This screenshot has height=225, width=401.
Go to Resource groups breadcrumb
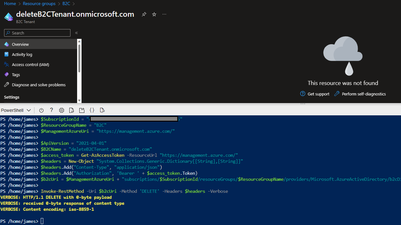(39, 3)
